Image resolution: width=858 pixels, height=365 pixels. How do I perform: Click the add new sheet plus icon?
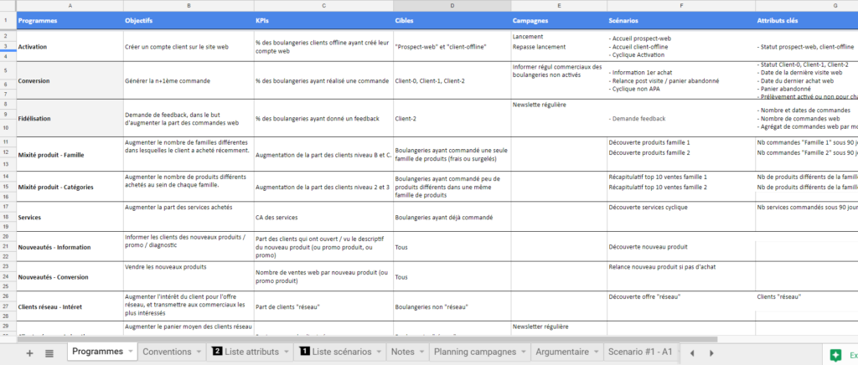tap(30, 352)
